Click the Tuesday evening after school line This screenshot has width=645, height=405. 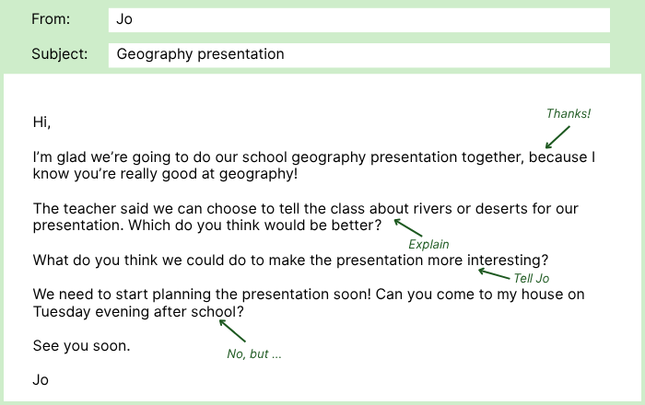point(138,312)
